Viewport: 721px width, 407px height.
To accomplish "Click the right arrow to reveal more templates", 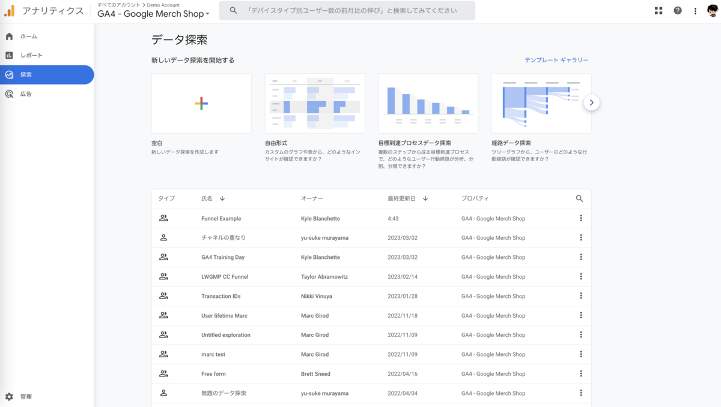I will tap(592, 102).
